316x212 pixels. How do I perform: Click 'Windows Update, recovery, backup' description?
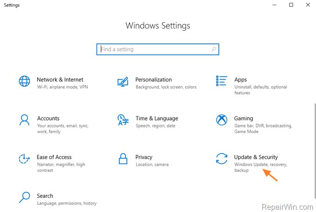(x=261, y=167)
